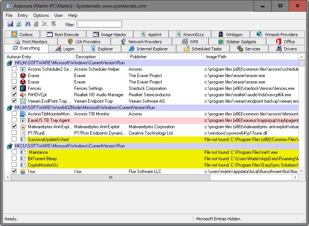Viewport: 309px width, 226px height.
Task: Click the horizontal scrollbar thumb
Action: click(111, 177)
